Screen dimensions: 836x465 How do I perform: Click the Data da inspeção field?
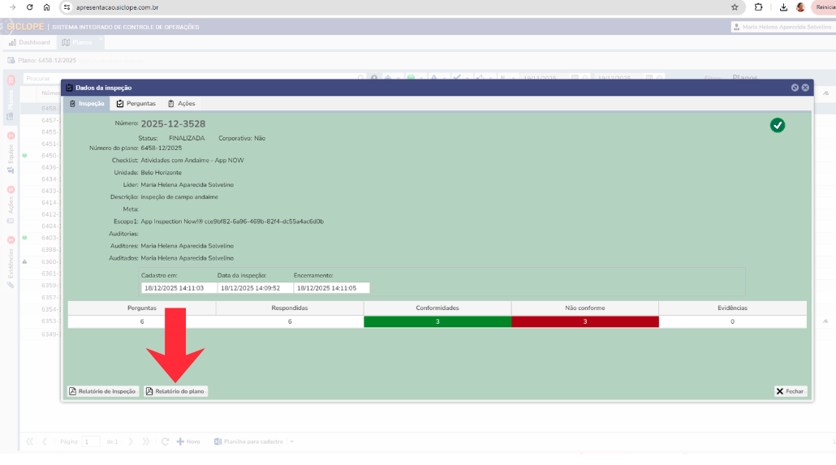point(252,287)
